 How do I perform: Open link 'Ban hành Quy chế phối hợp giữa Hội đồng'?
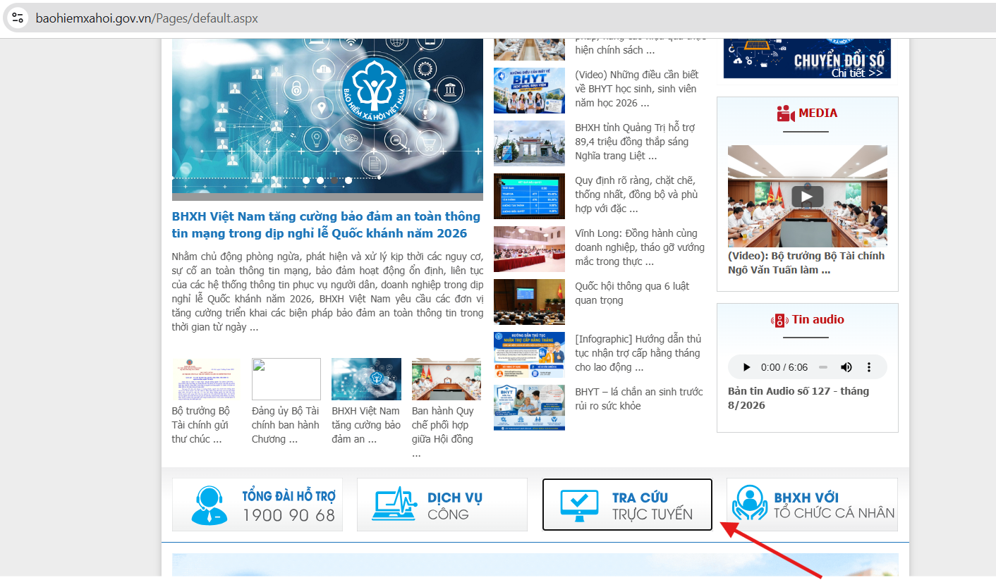(x=443, y=432)
